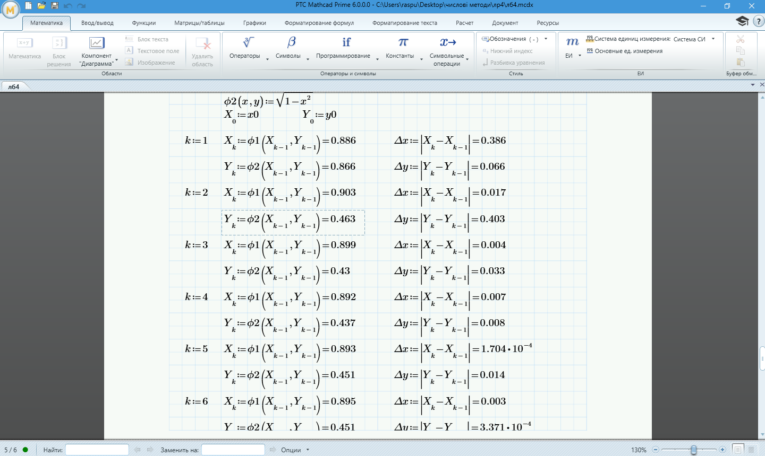Click the Найти search input field
The width and height of the screenshot is (765, 456).
[x=97, y=450]
